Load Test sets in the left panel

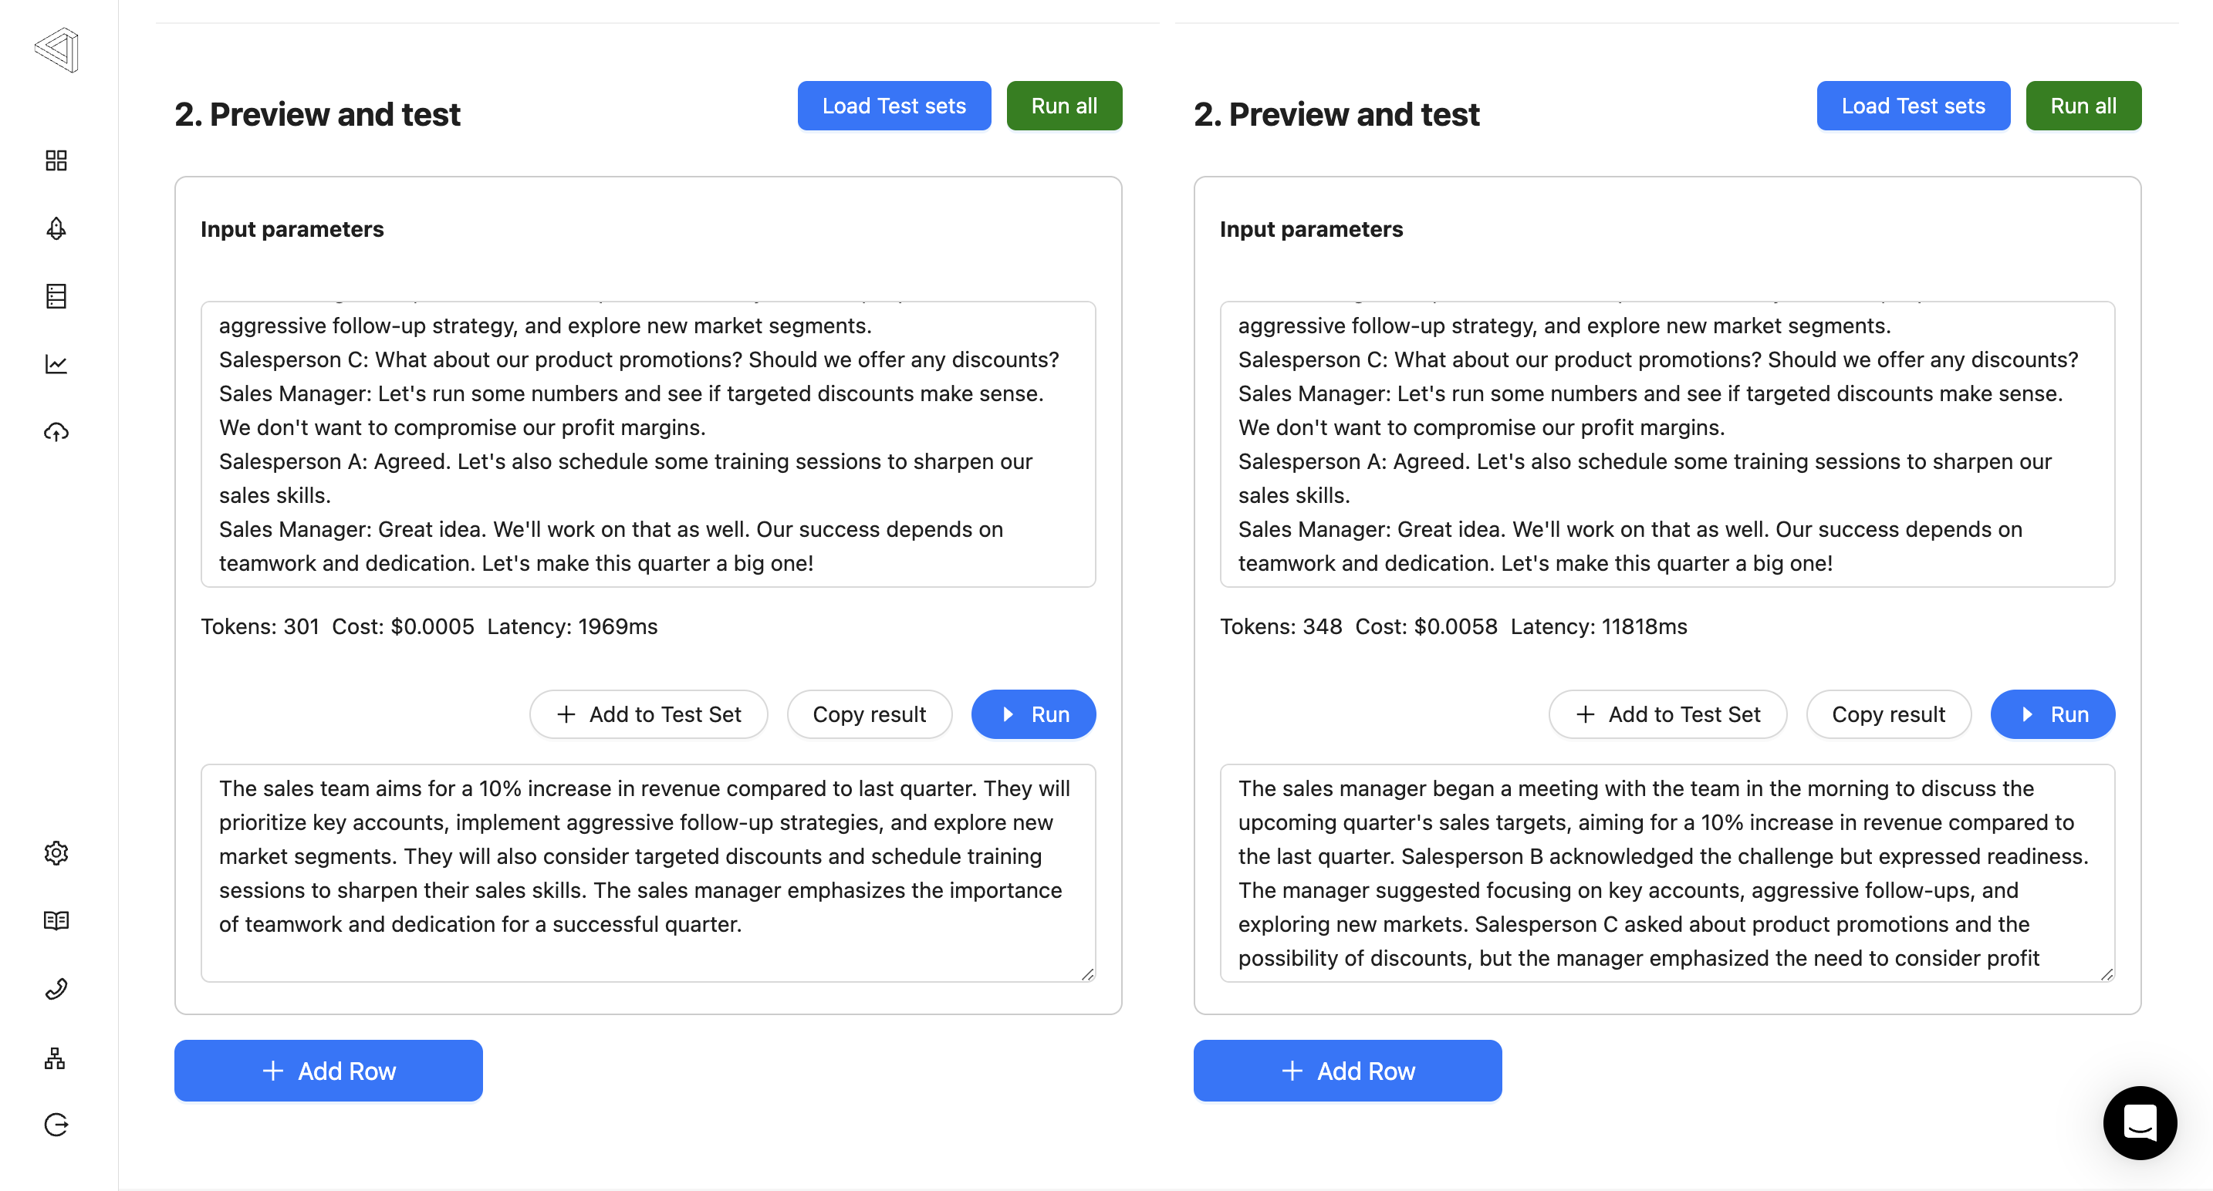pos(894,106)
